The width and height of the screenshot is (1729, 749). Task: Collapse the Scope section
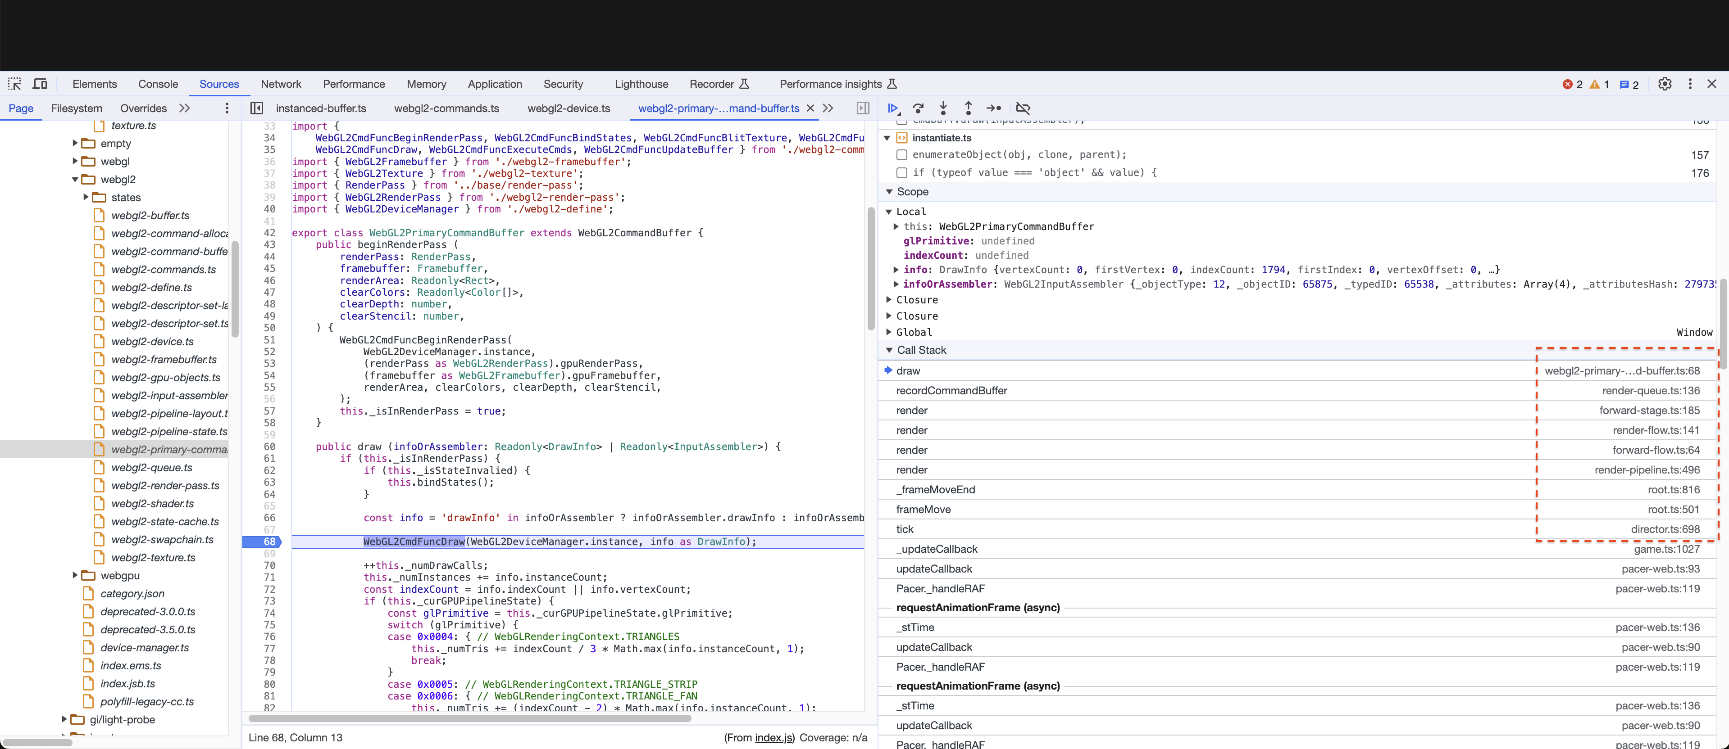point(889,192)
